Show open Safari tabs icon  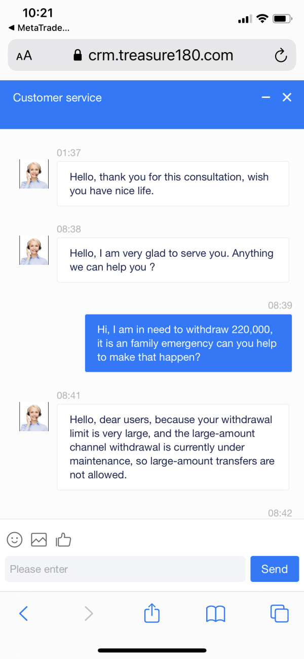(x=279, y=614)
